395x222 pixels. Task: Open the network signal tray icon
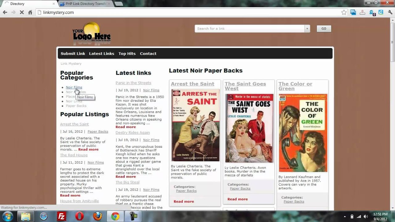tap(359, 216)
